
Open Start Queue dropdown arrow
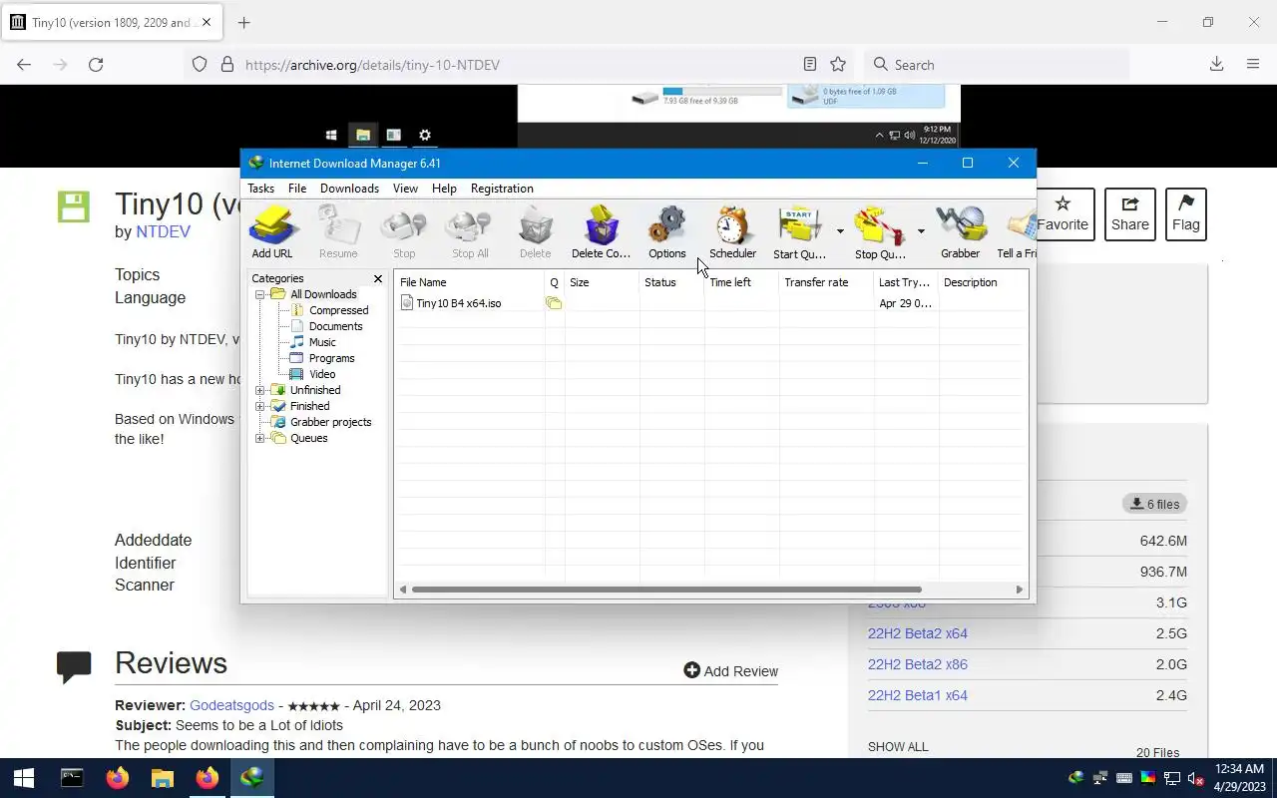[840, 231]
